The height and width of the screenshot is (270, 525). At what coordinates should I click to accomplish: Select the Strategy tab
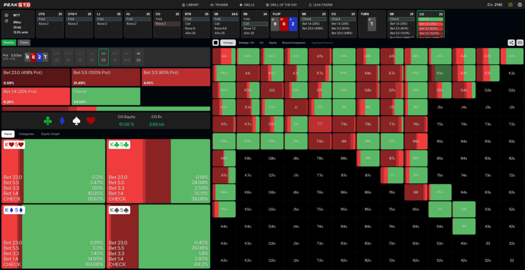(x=228, y=43)
